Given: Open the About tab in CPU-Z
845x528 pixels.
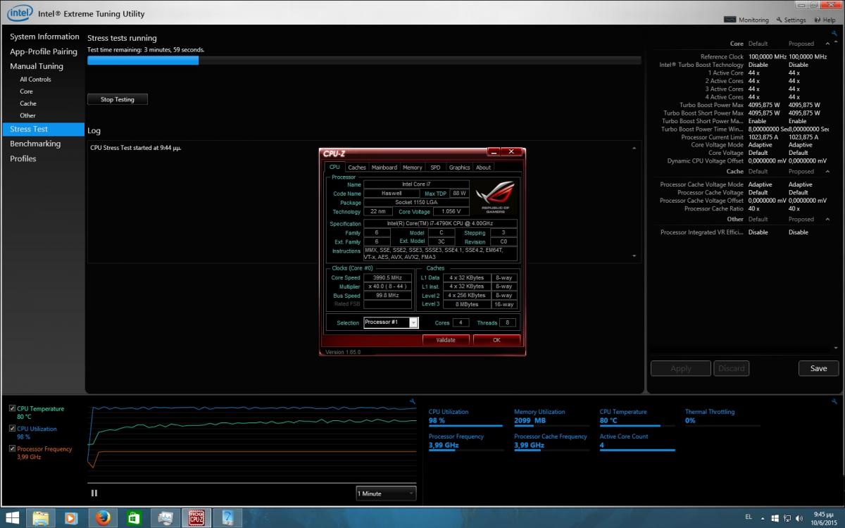Looking at the screenshot, I should tap(483, 168).
